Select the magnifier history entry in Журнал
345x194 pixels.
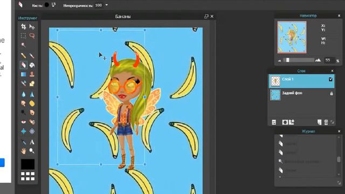pyautogui.click(x=306, y=162)
